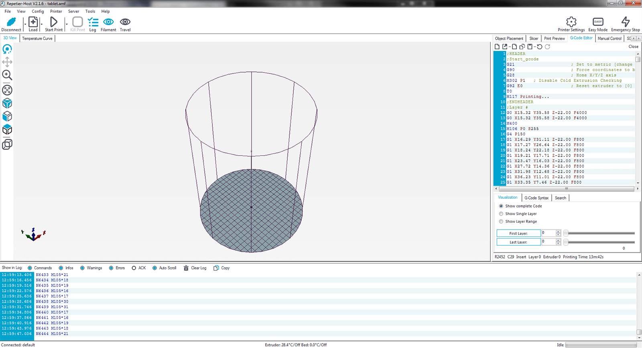The width and height of the screenshot is (642, 348).
Task: Toggle Commands in the log filter
Action: [x=30, y=268]
